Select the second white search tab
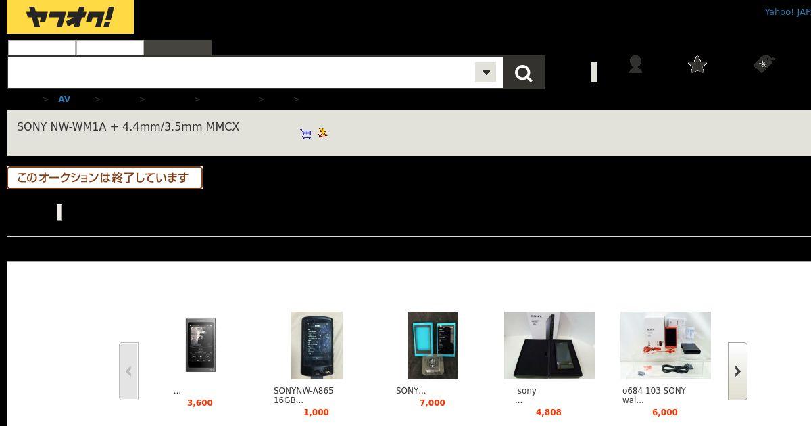 110,48
